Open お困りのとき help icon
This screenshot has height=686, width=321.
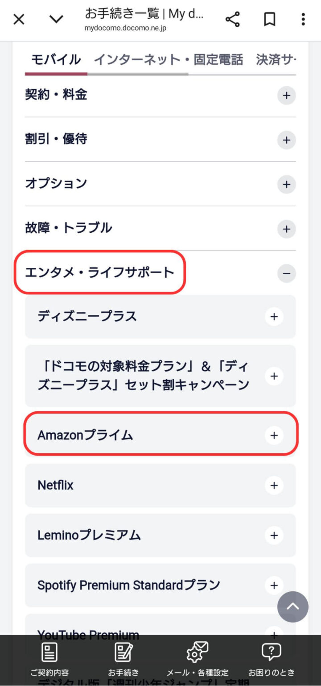pyautogui.click(x=272, y=658)
